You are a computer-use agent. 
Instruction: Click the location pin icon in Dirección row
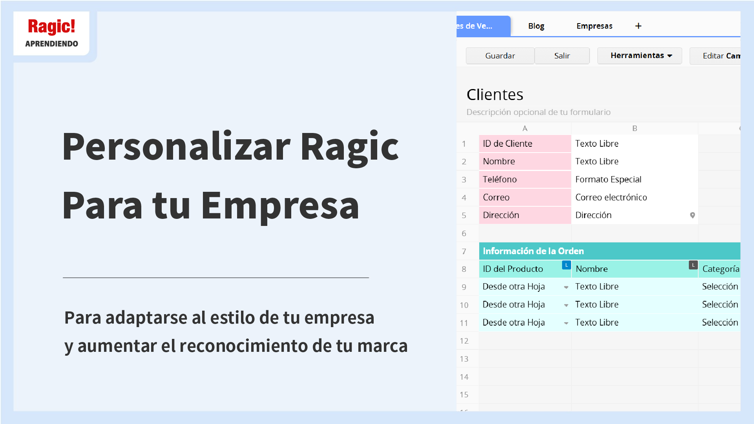click(692, 215)
